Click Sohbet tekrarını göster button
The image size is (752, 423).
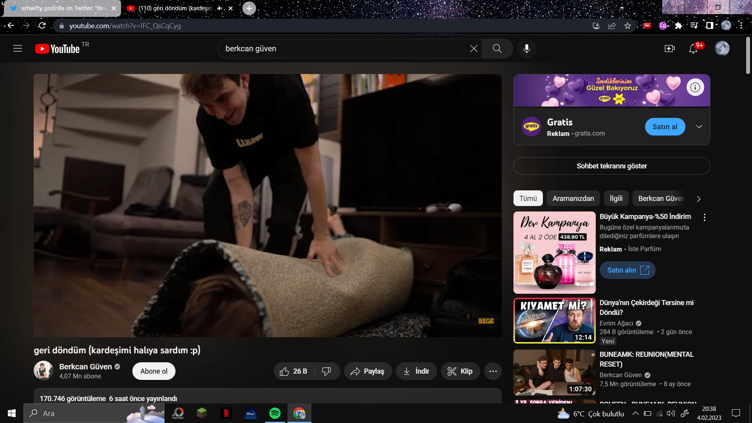point(611,166)
